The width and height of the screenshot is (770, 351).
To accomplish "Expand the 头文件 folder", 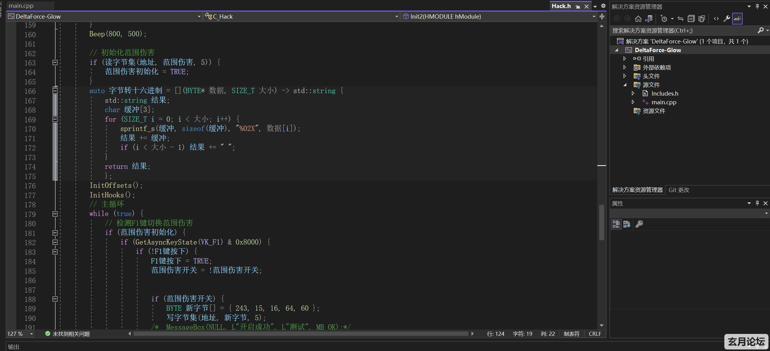I will click(x=625, y=76).
